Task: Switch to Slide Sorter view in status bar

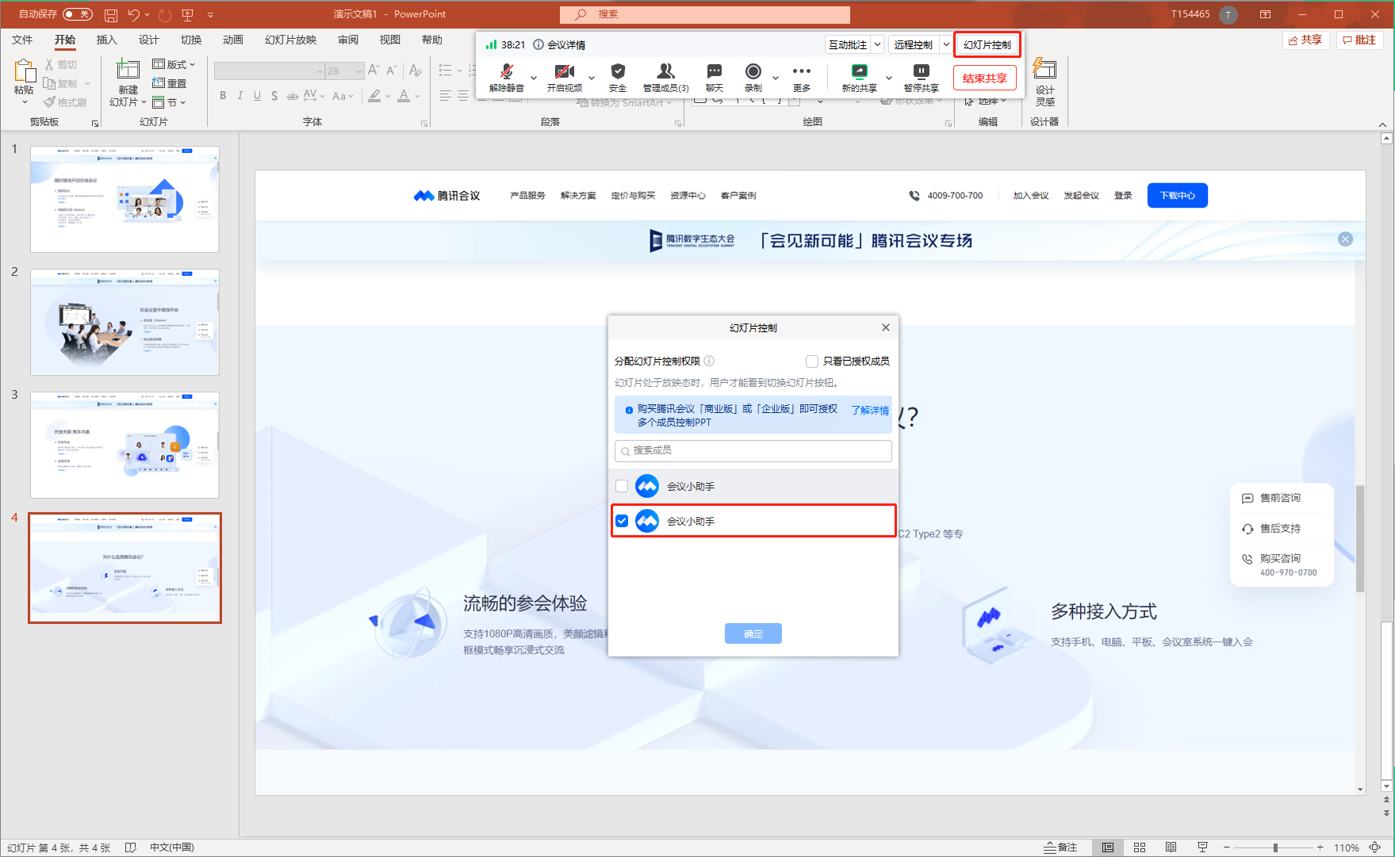Action: 1140,847
